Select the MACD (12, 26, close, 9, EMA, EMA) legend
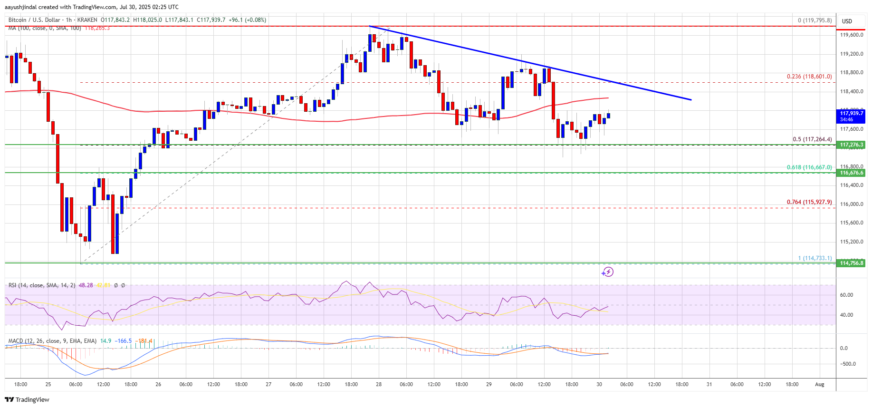 tap(52, 341)
